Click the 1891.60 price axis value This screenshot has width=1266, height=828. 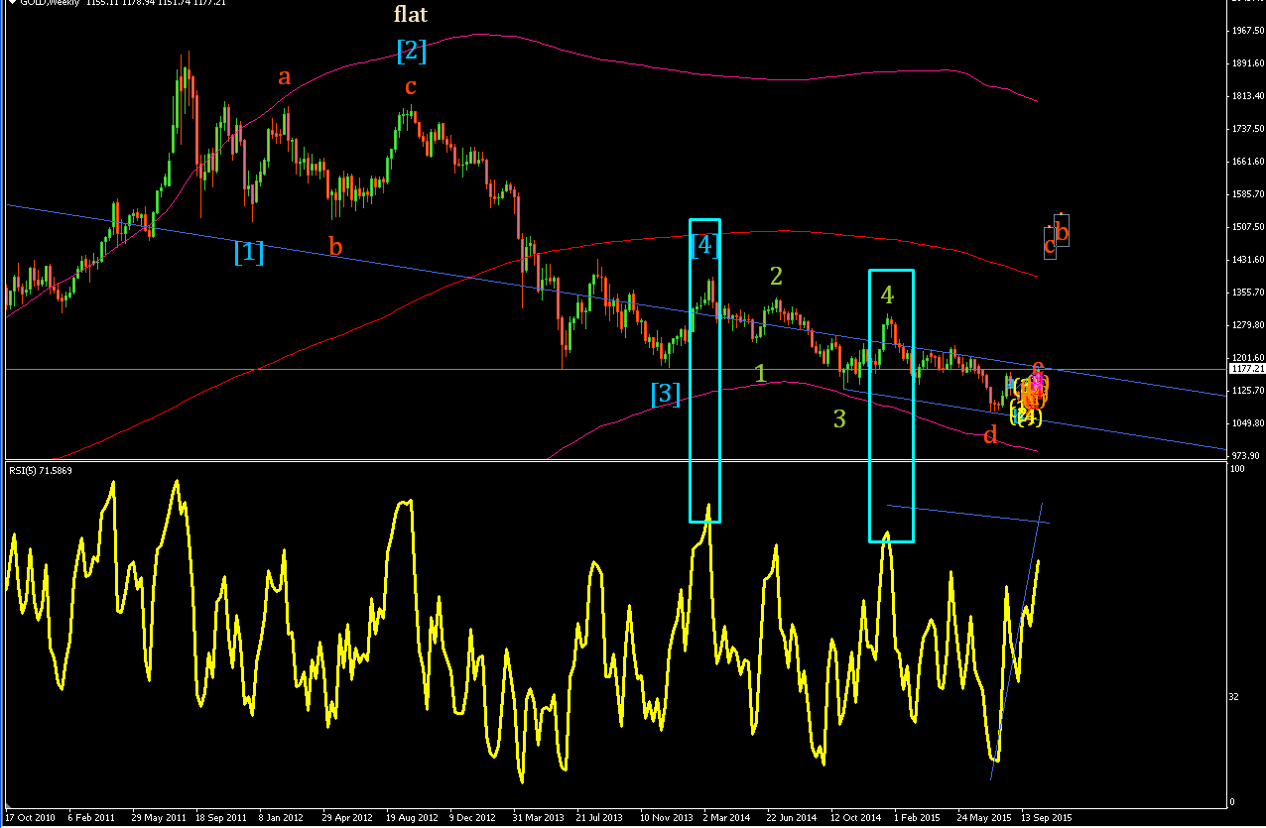pos(1246,63)
